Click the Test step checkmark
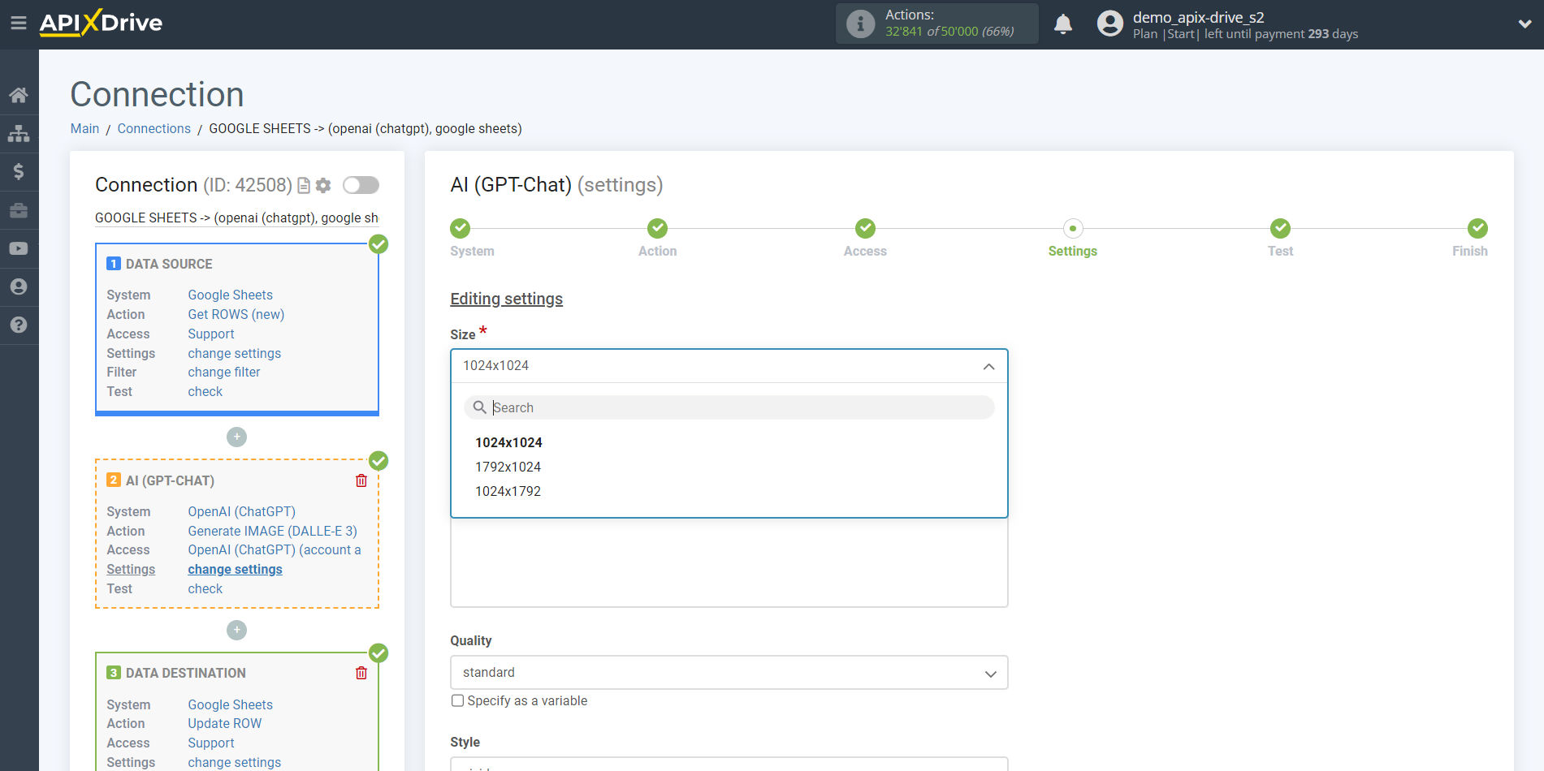 [x=1281, y=228]
